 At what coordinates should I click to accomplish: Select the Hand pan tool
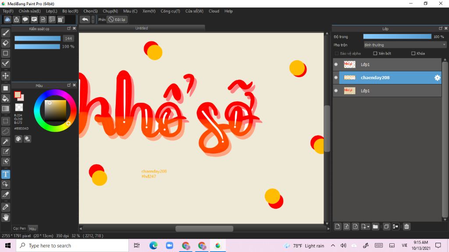5,217
